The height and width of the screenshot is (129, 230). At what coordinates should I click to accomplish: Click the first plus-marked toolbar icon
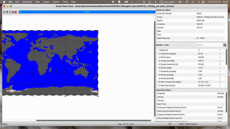pyautogui.click(x=4, y=12)
